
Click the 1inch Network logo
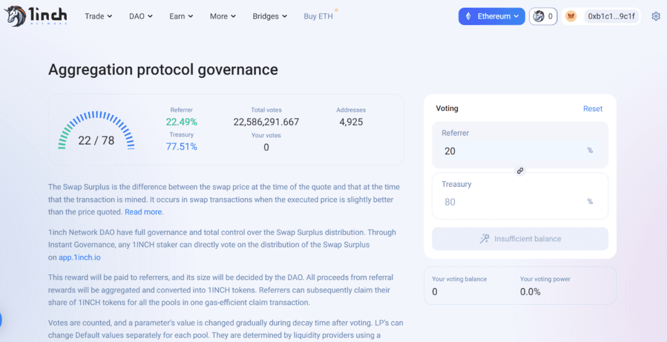click(x=36, y=16)
